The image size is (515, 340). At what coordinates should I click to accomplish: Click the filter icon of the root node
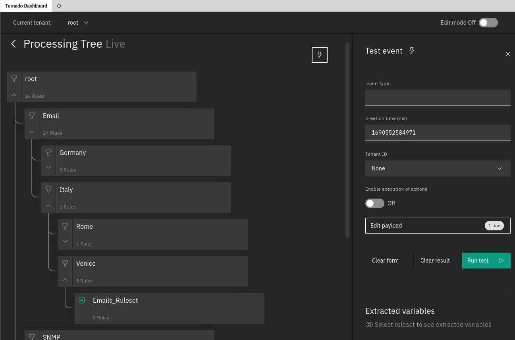pyautogui.click(x=14, y=79)
